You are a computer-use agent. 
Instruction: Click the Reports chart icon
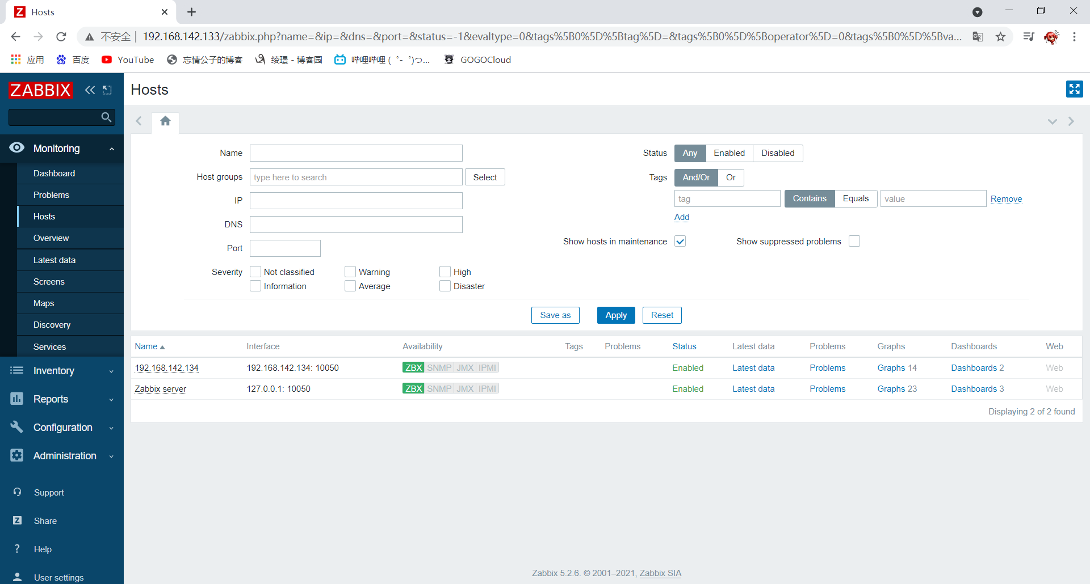(17, 399)
